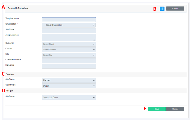Click the Job Owner label
Screen dimensions: 192x122
pos(10,96)
